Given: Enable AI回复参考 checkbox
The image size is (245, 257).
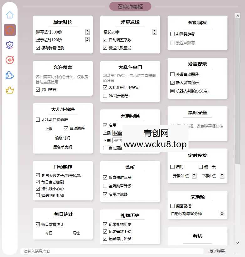Looking at the screenshot, I should (172, 34).
